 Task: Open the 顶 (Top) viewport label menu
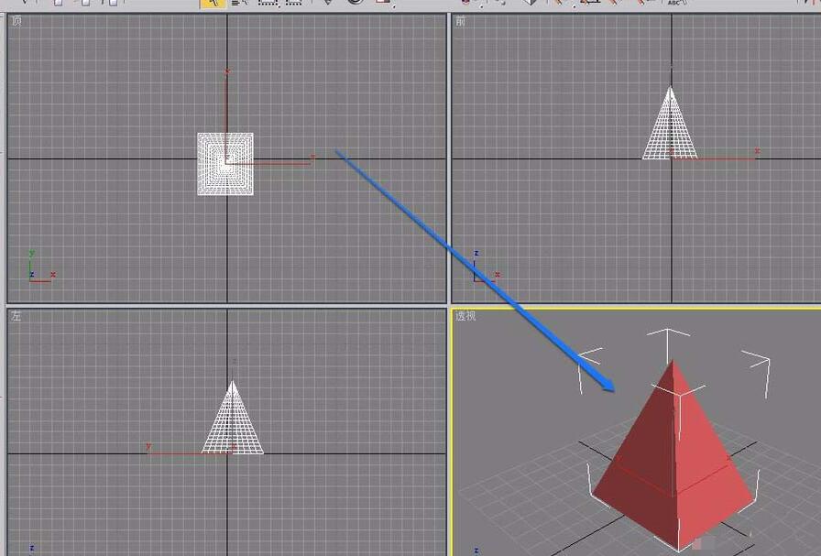[16, 21]
